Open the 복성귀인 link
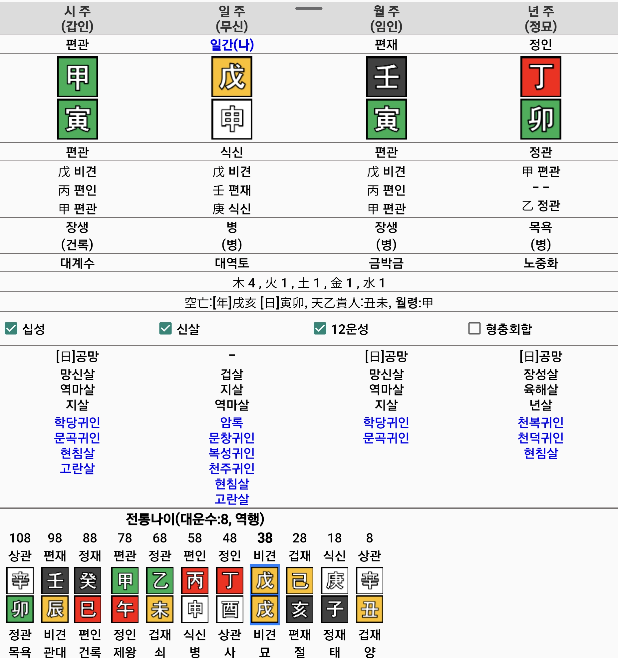The image size is (618, 658). pos(232,453)
